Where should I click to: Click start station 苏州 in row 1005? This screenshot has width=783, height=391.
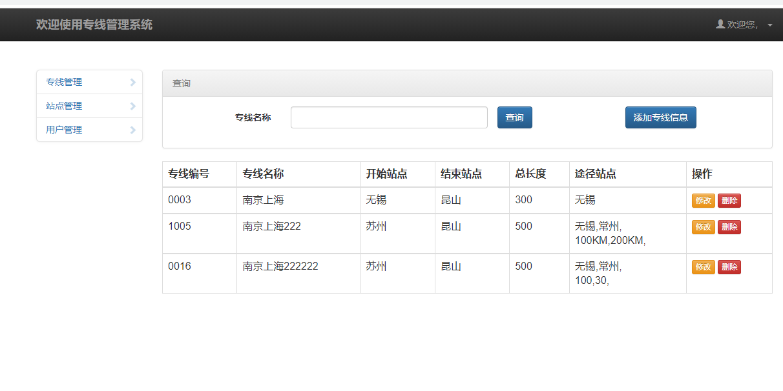coord(376,226)
